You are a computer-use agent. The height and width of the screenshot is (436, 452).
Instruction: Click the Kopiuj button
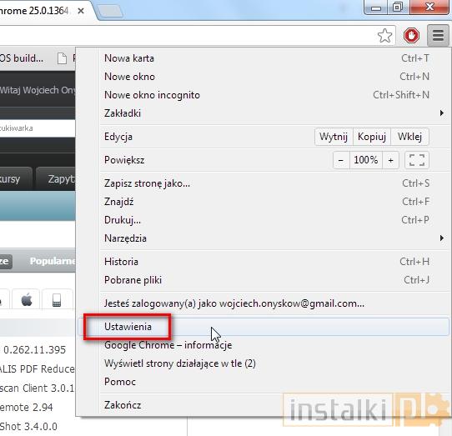372,137
